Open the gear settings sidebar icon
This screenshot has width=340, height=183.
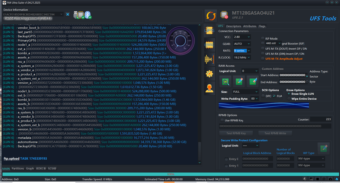click(x=210, y=74)
